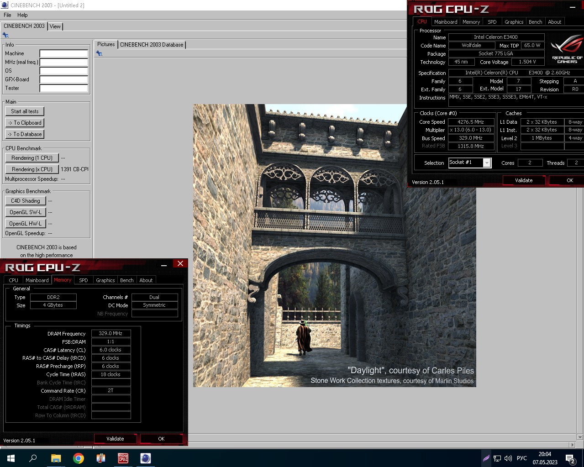The width and height of the screenshot is (584, 467).
Task: Click the Channels # Dual value
Action: [x=154, y=297]
